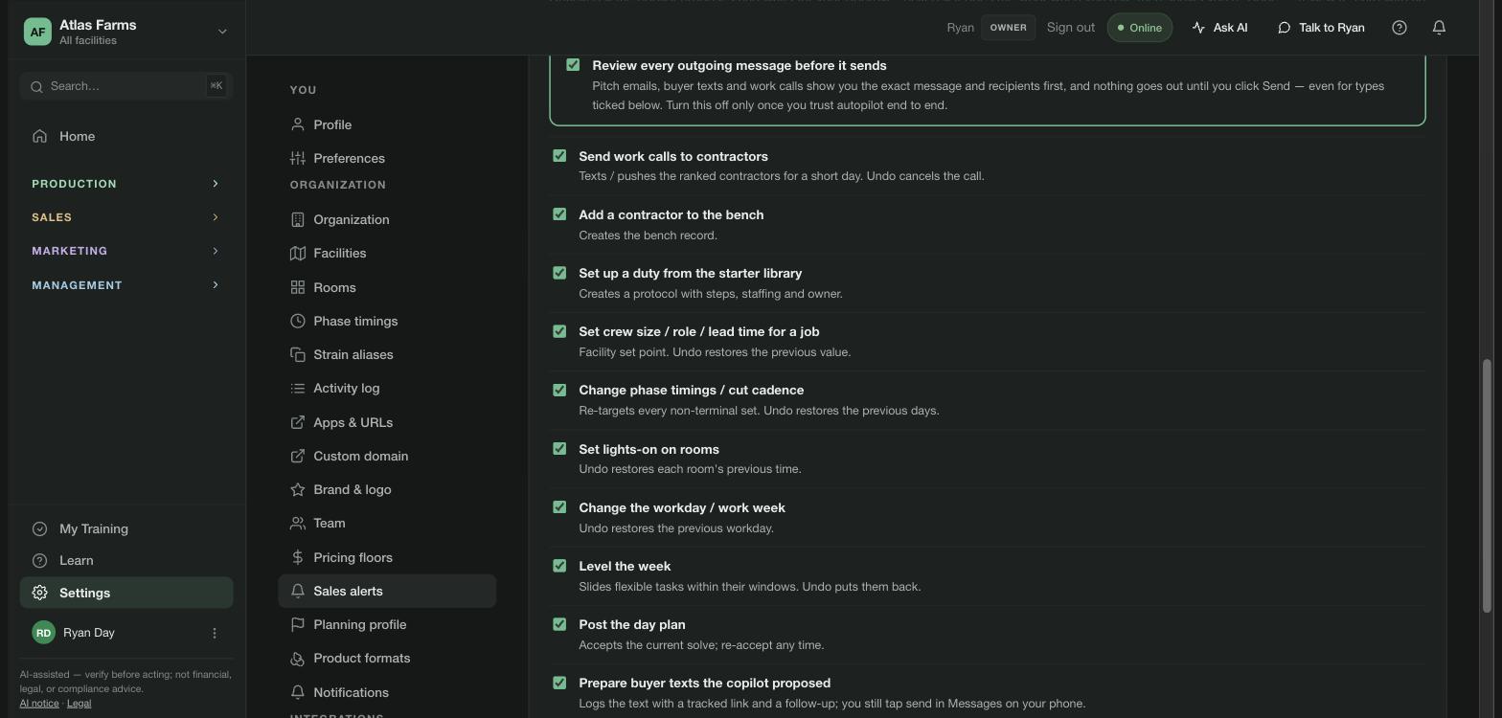The image size is (1502, 718).
Task: Click the Team people icon
Action: [x=298, y=523]
